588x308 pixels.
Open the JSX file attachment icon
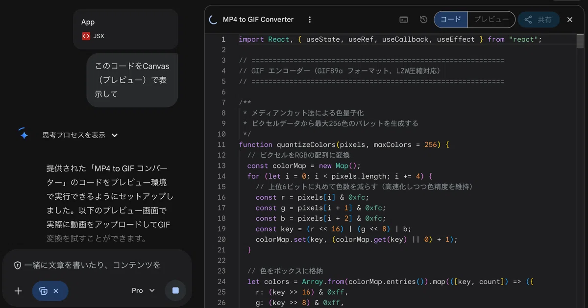tap(86, 36)
